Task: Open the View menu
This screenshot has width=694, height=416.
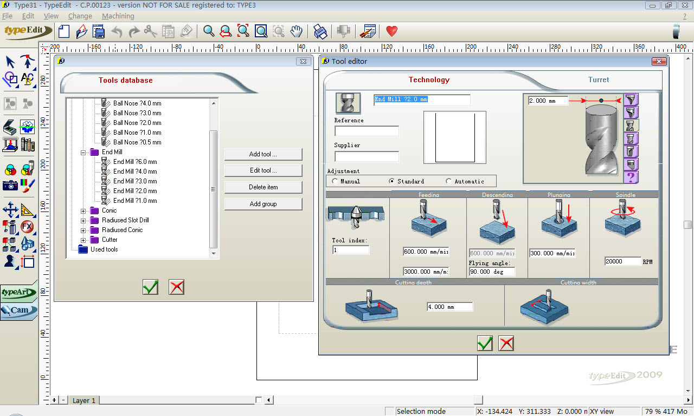Action: click(x=52, y=16)
